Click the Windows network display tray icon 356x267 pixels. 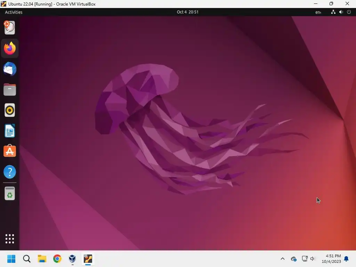click(305, 259)
